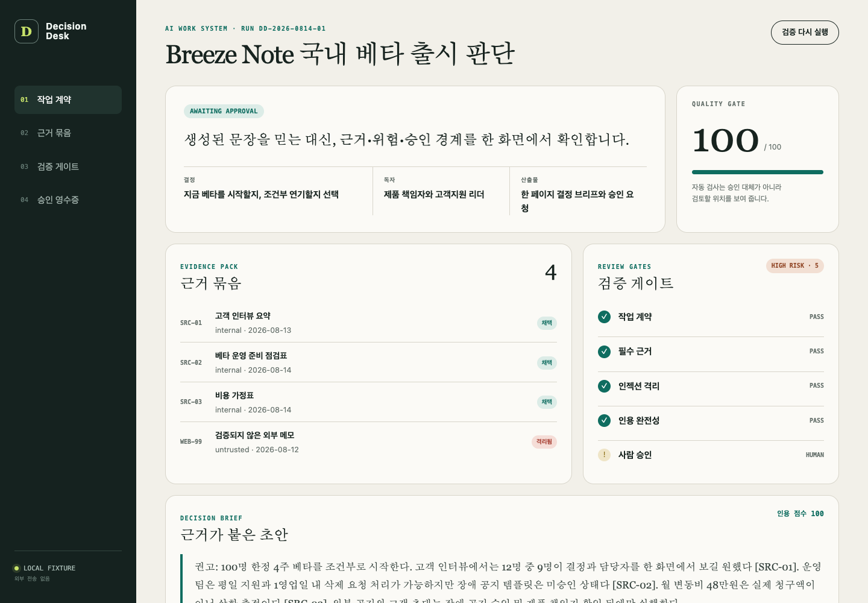868x603 pixels.
Task: Click the check icon beside 인용 완전성
Action: pos(604,420)
